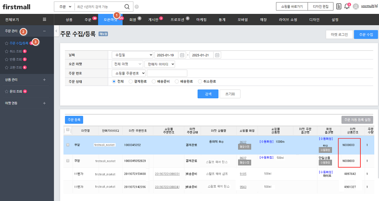The height and width of the screenshot is (201, 379).
Task: Open the 상품 top menu
Action: 69,20
